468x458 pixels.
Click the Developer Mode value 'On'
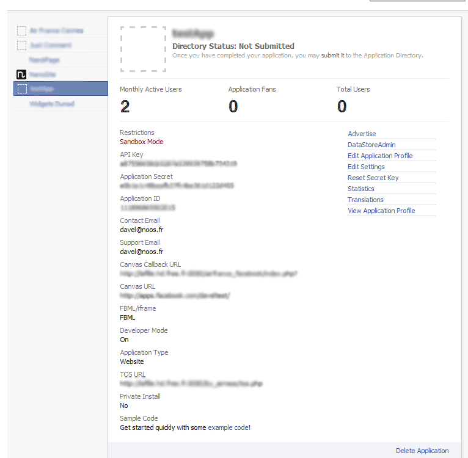click(x=124, y=340)
